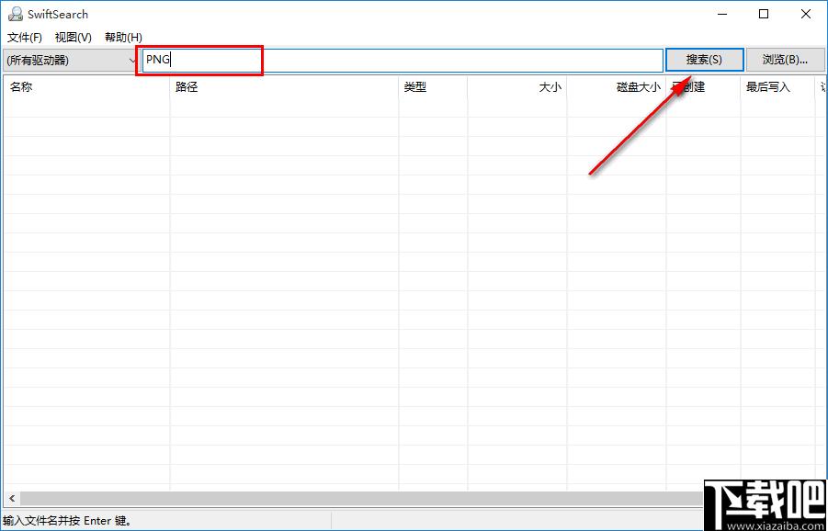The image size is (828, 531).
Task: Maximize the SwiftSearch window
Action: coord(763,15)
